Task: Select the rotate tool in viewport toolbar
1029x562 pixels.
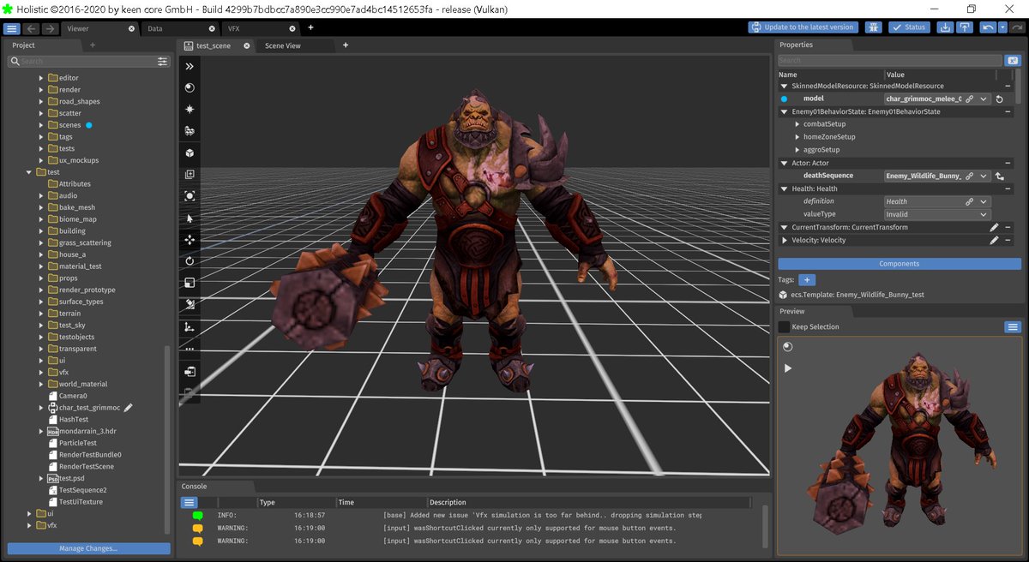Action: pyautogui.click(x=190, y=261)
